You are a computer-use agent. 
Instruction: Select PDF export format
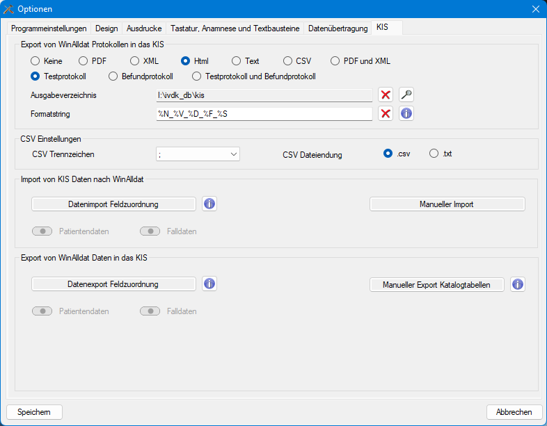(84, 61)
